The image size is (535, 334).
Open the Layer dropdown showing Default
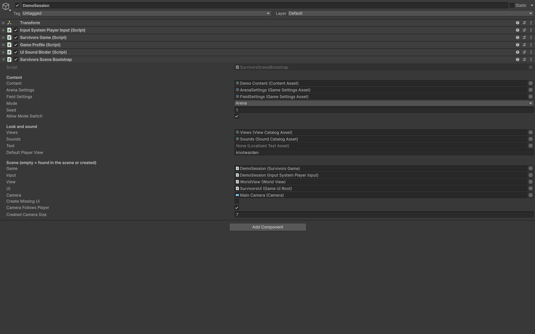(x=411, y=13)
